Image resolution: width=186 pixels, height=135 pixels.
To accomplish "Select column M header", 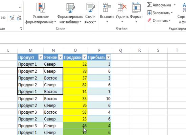I will point(30,50).
